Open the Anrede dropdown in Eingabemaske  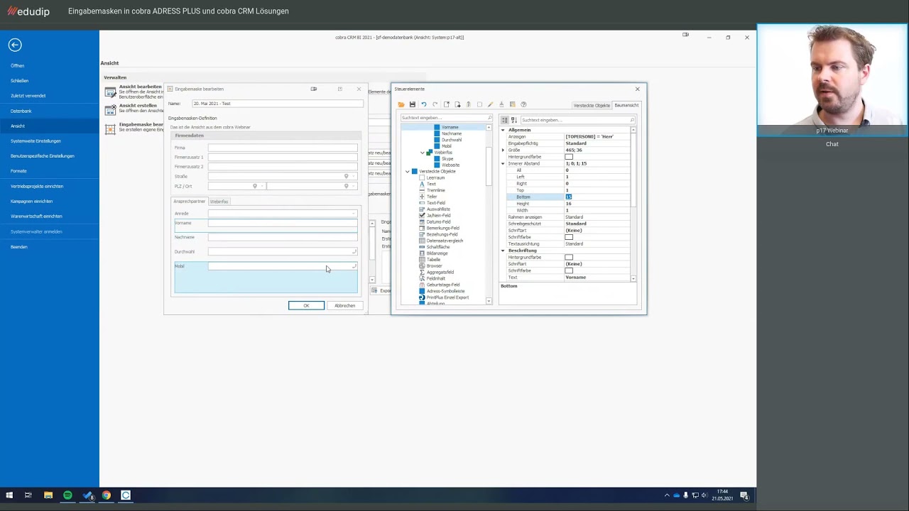pyautogui.click(x=354, y=214)
